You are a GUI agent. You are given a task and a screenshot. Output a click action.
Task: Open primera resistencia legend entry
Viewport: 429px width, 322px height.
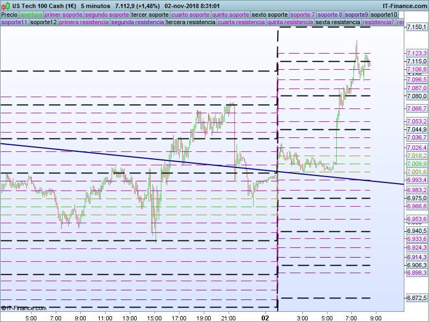84,22
